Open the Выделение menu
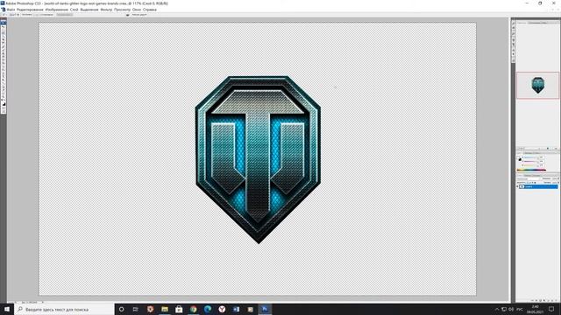The height and width of the screenshot is (315, 561). 89,10
